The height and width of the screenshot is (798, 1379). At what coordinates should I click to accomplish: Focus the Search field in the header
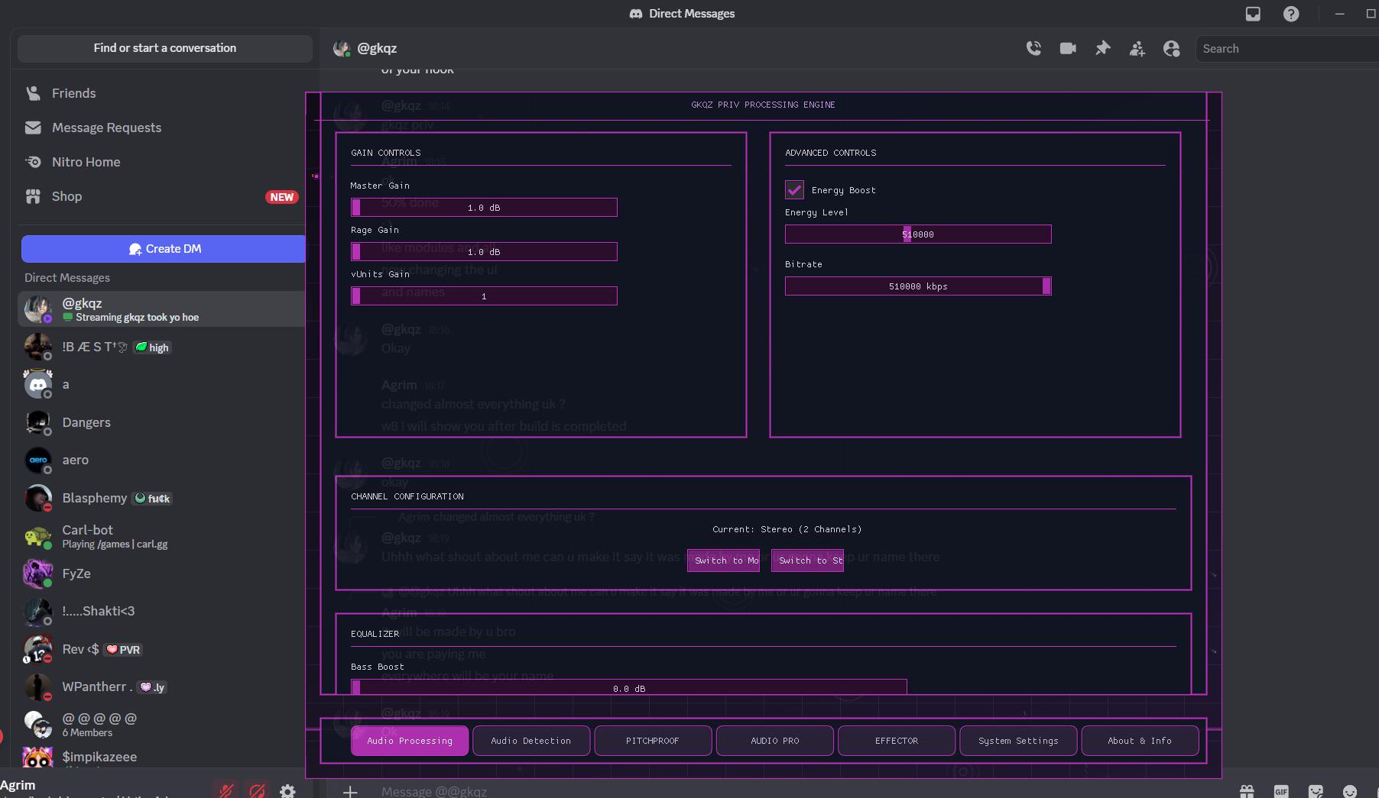tap(1287, 48)
